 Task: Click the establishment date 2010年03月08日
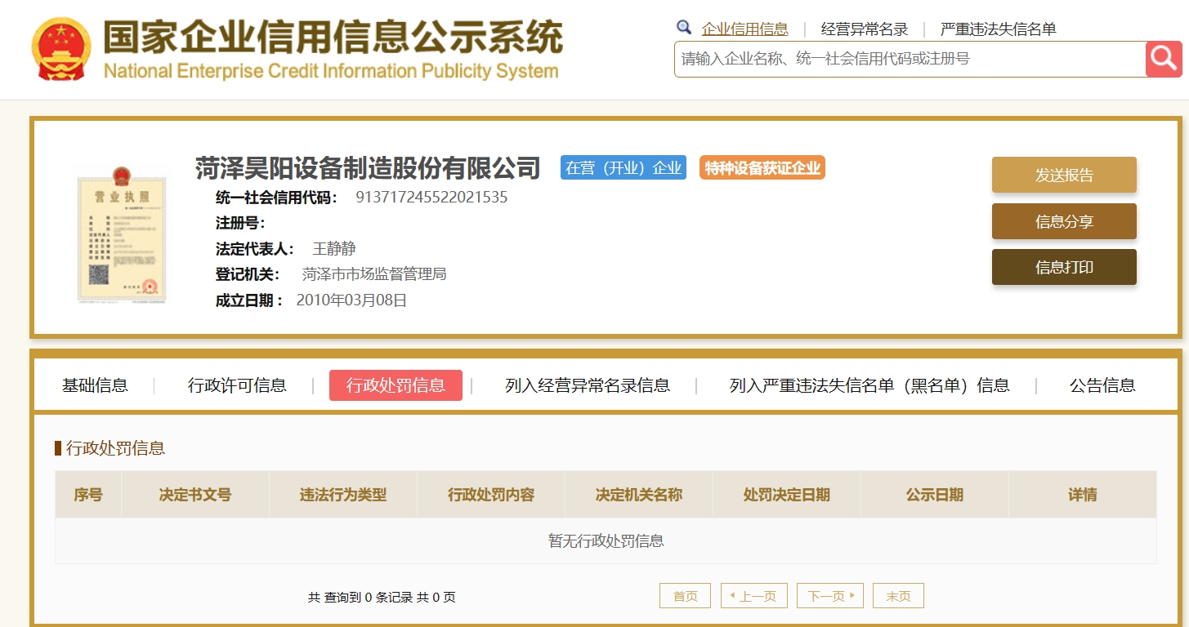(x=351, y=300)
